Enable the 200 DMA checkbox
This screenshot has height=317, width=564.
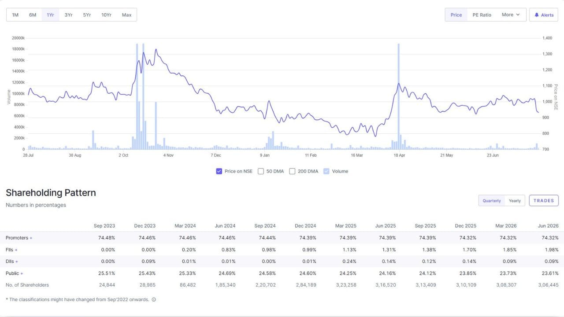(292, 171)
